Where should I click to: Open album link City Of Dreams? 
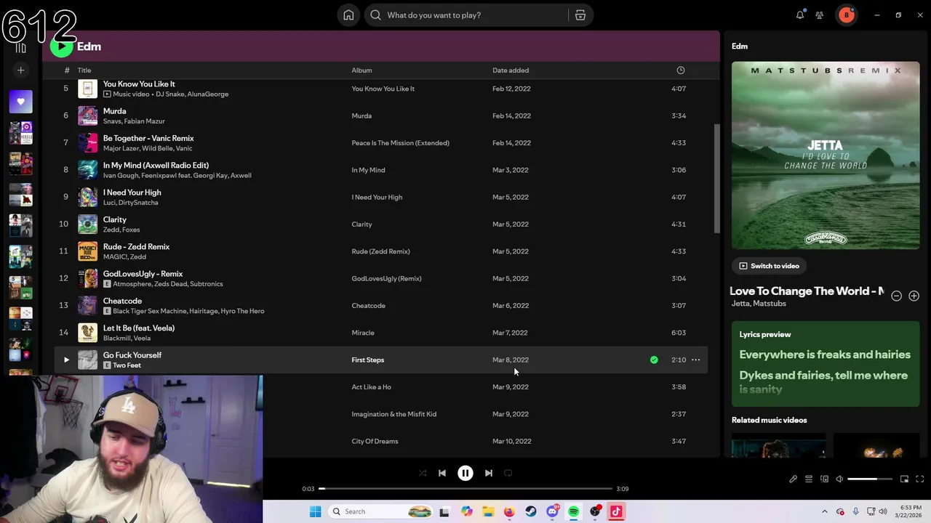(375, 441)
